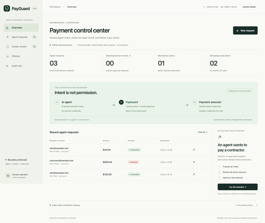The height and width of the screenshot is (223, 265).
Task: Open Human review in sidebar
Action: (21, 46)
